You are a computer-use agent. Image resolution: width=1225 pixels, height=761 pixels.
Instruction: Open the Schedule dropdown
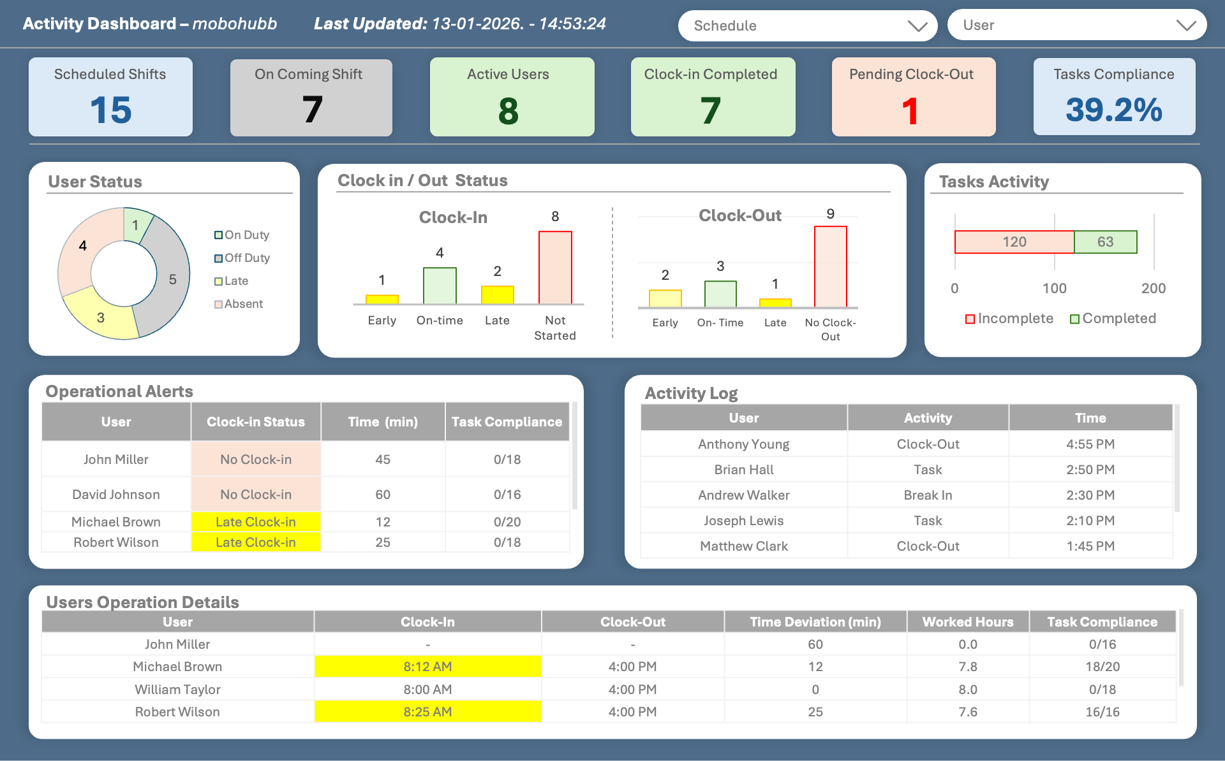[806, 25]
